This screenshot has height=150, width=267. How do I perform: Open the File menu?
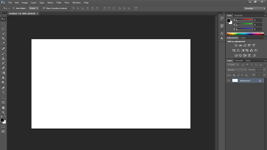click(x=10, y=2)
